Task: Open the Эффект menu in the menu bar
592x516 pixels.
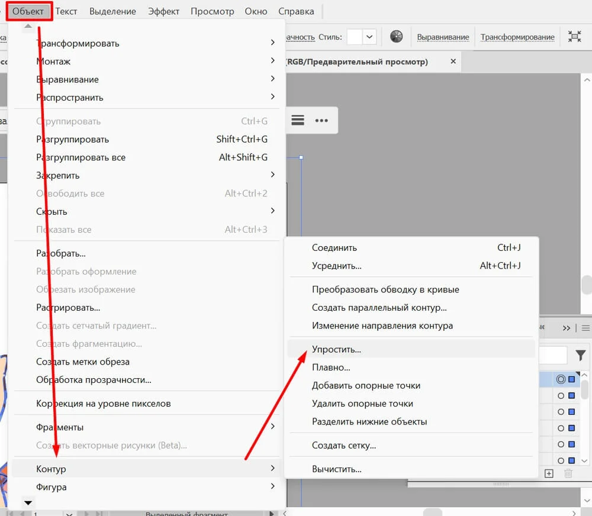Action: pyautogui.click(x=163, y=11)
